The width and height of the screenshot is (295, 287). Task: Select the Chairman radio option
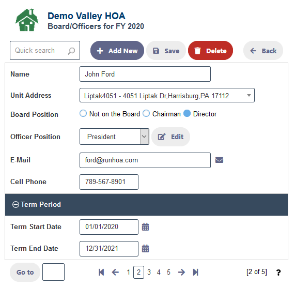[x=146, y=114]
